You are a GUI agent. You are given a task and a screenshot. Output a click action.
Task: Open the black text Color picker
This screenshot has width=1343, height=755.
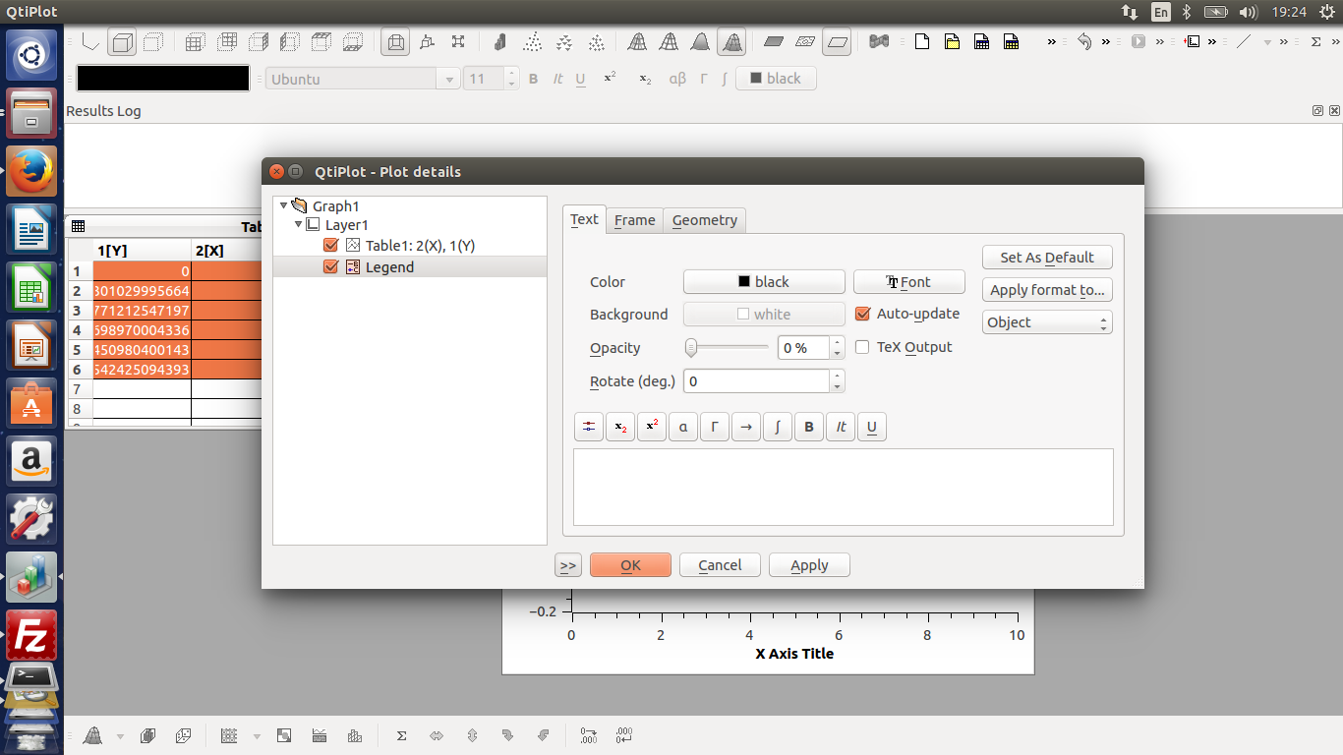[764, 282]
